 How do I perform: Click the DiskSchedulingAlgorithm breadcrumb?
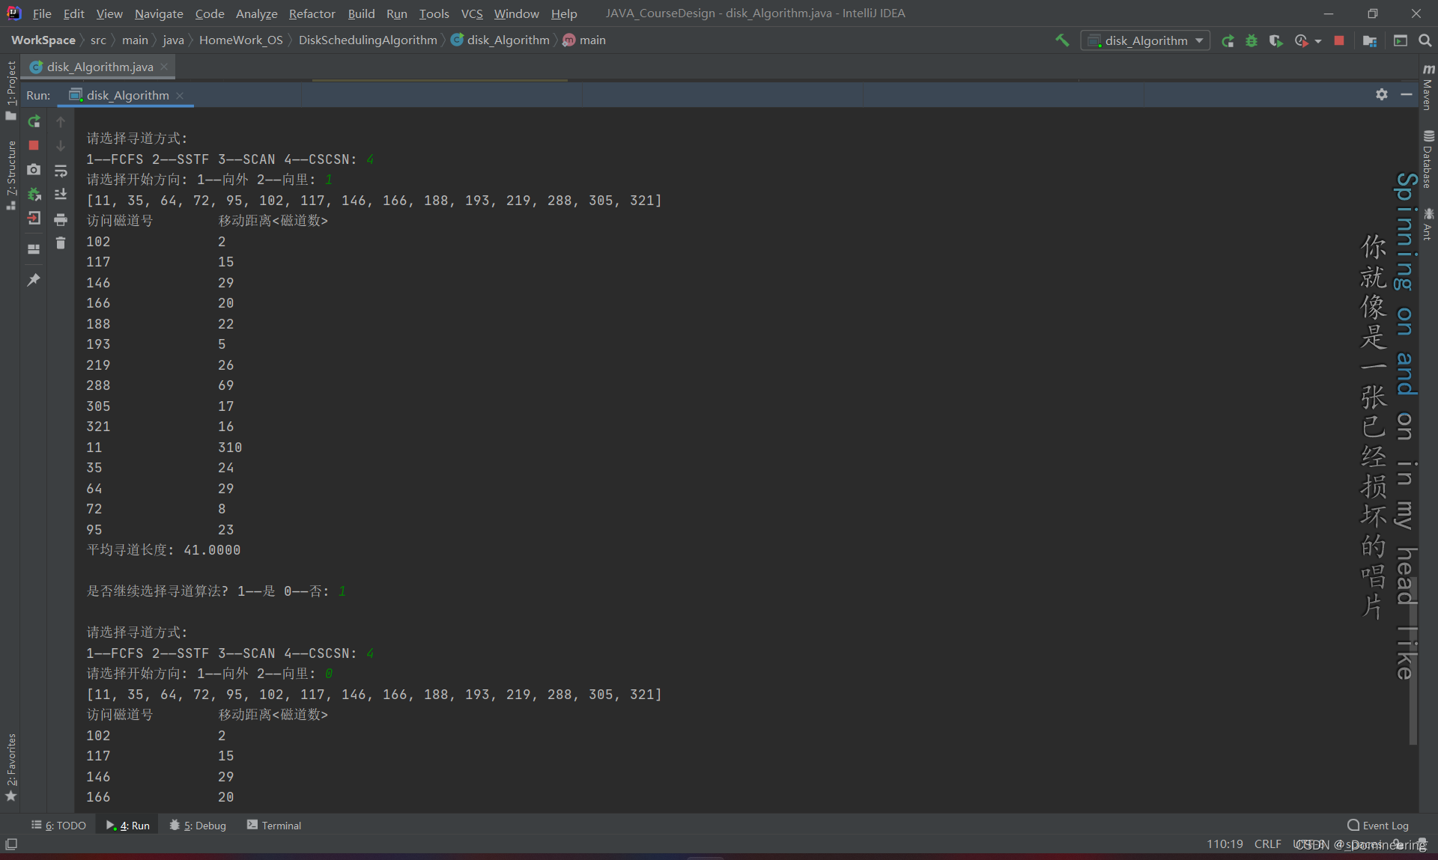[x=367, y=40]
